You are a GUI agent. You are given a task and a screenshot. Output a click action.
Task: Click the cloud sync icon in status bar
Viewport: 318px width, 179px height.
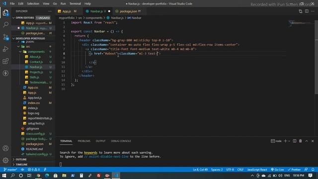pos(22,170)
